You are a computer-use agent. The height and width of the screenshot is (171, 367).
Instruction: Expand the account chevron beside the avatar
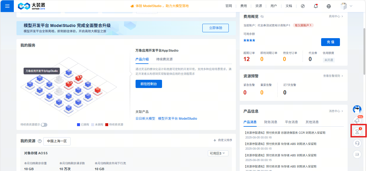click(x=351, y=6)
